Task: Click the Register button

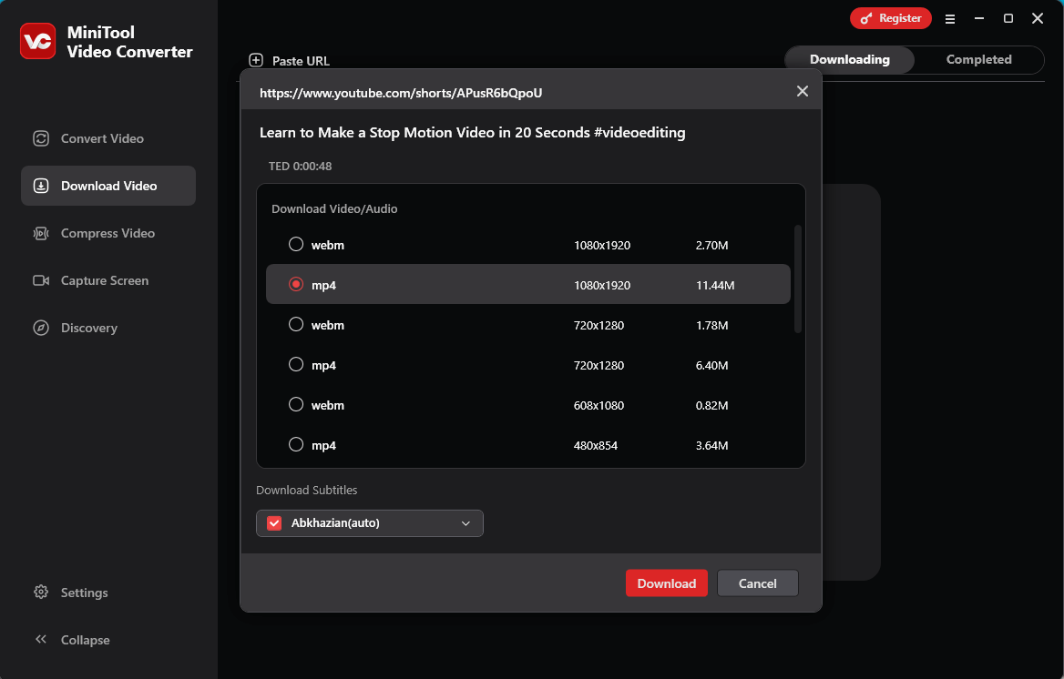Action: point(890,17)
